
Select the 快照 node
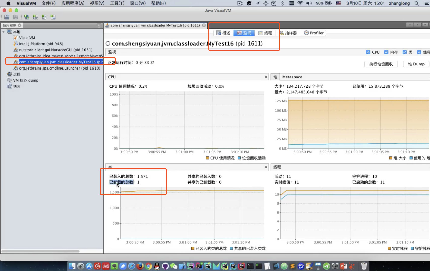coord(17,86)
